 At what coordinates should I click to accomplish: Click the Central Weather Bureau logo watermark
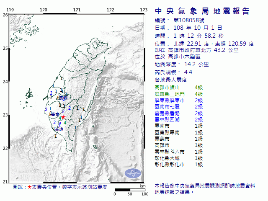[133, 173]
